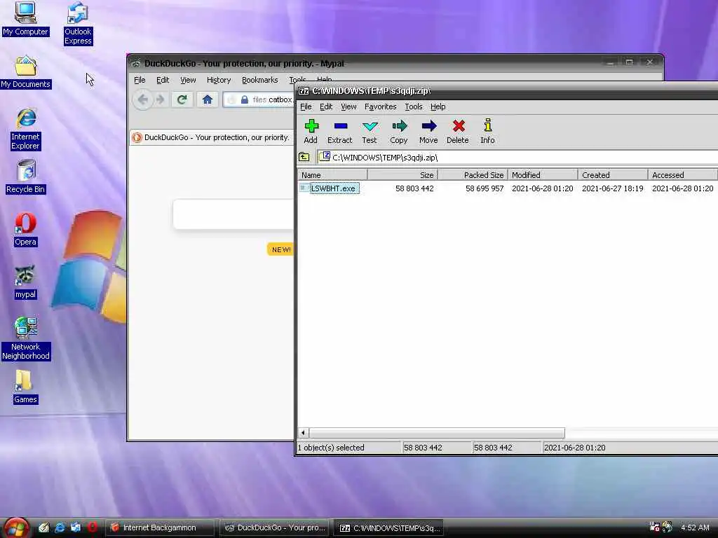
Task: Open Mypal browser File menu
Action: click(x=140, y=80)
